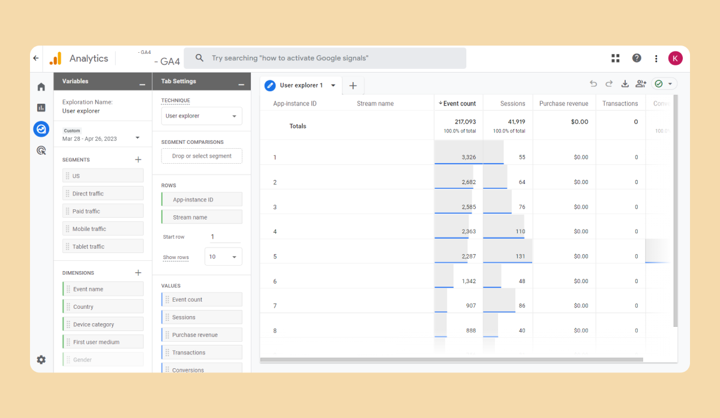The height and width of the screenshot is (418, 720).
Task: Open the Show rows dropdown
Action: coord(223,257)
